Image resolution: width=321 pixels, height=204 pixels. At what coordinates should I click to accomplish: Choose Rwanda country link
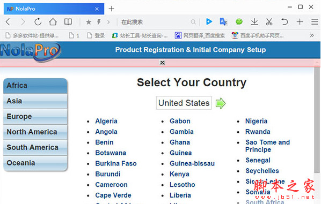[x=258, y=132]
